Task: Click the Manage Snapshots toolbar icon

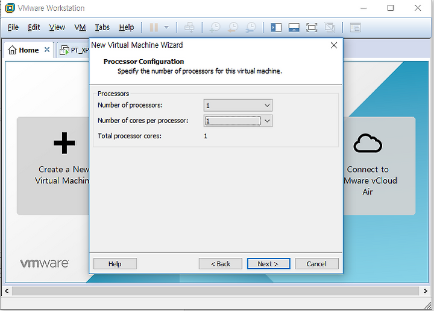Action: [x=251, y=27]
